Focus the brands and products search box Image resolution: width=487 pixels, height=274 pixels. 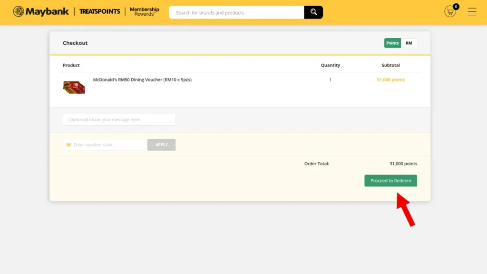(x=236, y=12)
